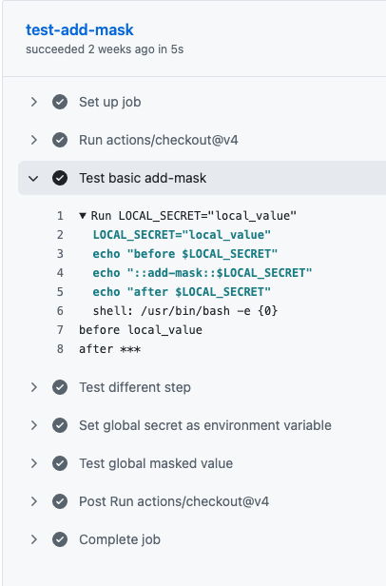The width and height of the screenshot is (386, 586).
Task: Click log line number 7
Action: tap(60, 330)
